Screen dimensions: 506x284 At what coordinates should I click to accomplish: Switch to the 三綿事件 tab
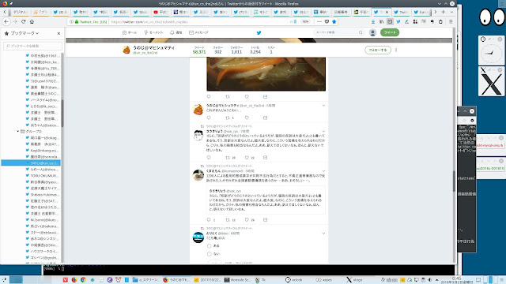coord(341,12)
